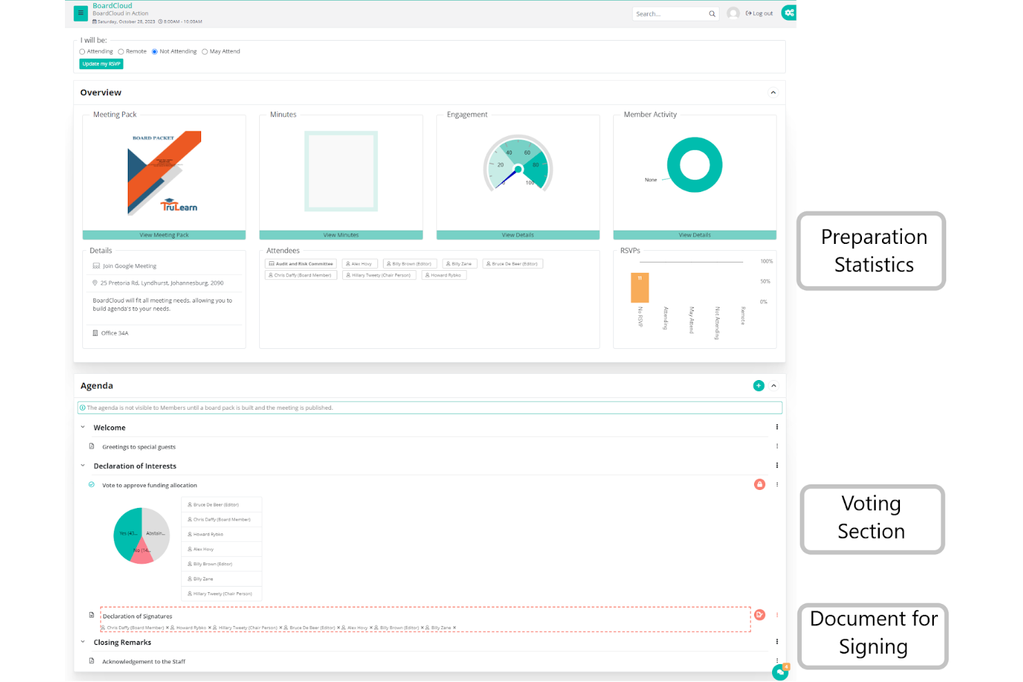Open the Join Google Meeting link
This screenshot has width=1023, height=682.
129,265
